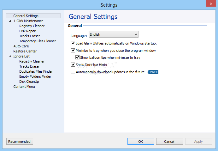Go to Auto Care settings
This screenshot has height=151, width=218.
coord(21,46)
